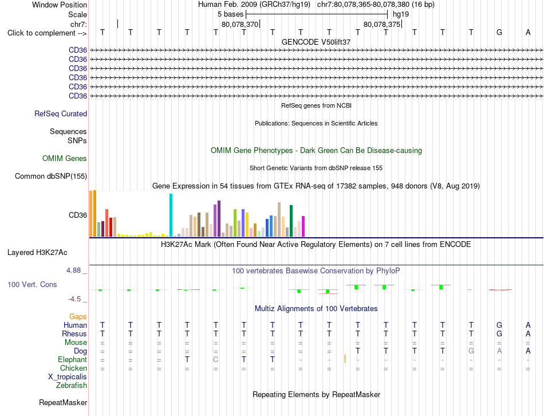The height and width of the screenshot is (416, 544).
Task: Click the Dog species label
Action: click(x=80, y=351)
